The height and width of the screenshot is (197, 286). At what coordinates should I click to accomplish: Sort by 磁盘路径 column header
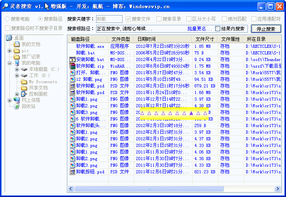88,39
